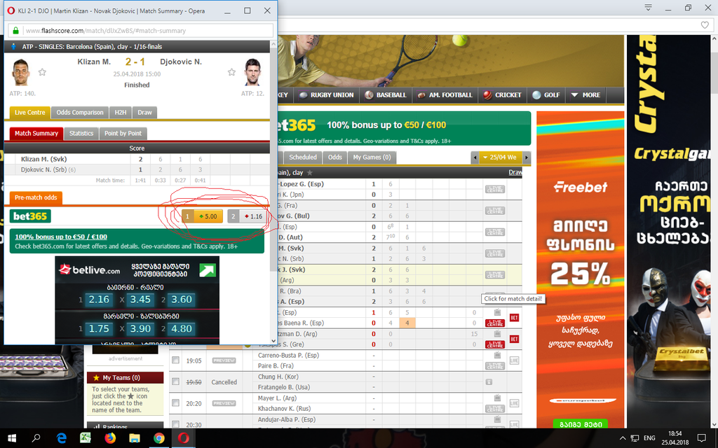Open Live Centre for the D. (Aut) match row

[495, 232]
